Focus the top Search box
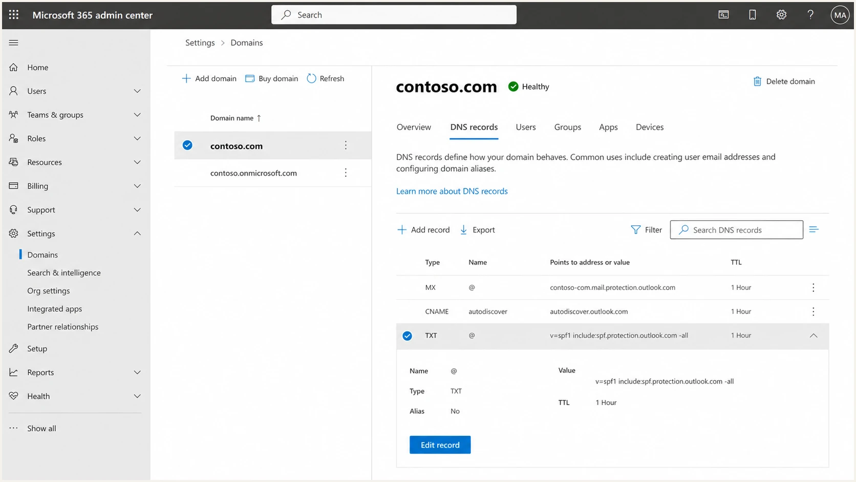This screenshot has width=856, height=482. pyautogui.click(x=394, y=15)
